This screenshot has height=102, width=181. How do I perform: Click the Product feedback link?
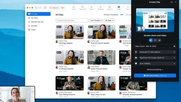[111, 15]
